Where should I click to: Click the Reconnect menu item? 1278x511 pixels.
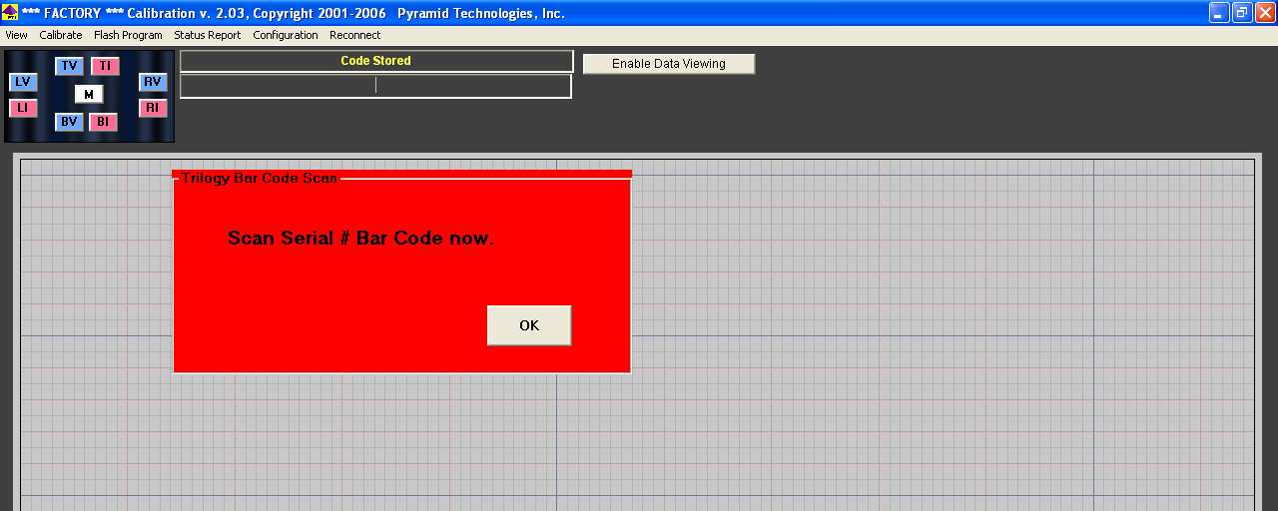355,35
